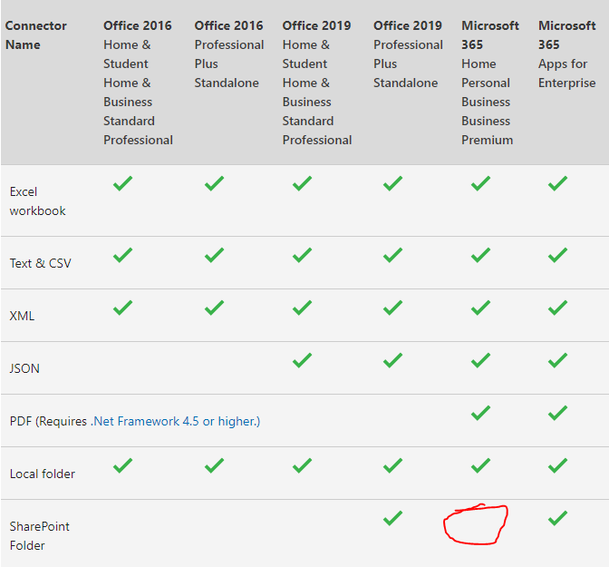Click the Local folder checkmark under Office 2019 Home & Student
The width and height of the screenshot is (609, 567).
[302, 465]
